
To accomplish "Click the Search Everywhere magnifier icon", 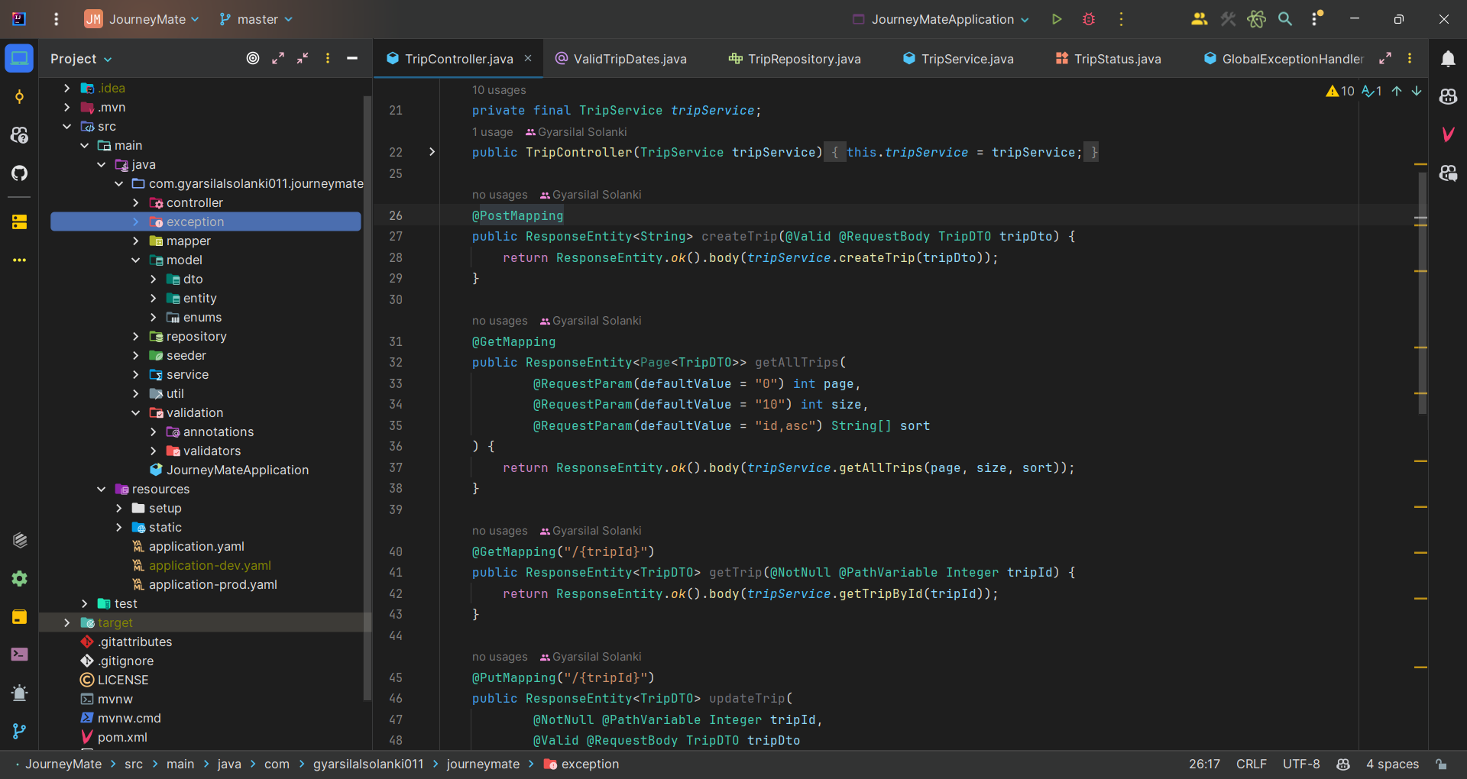I will point(1285,19).
